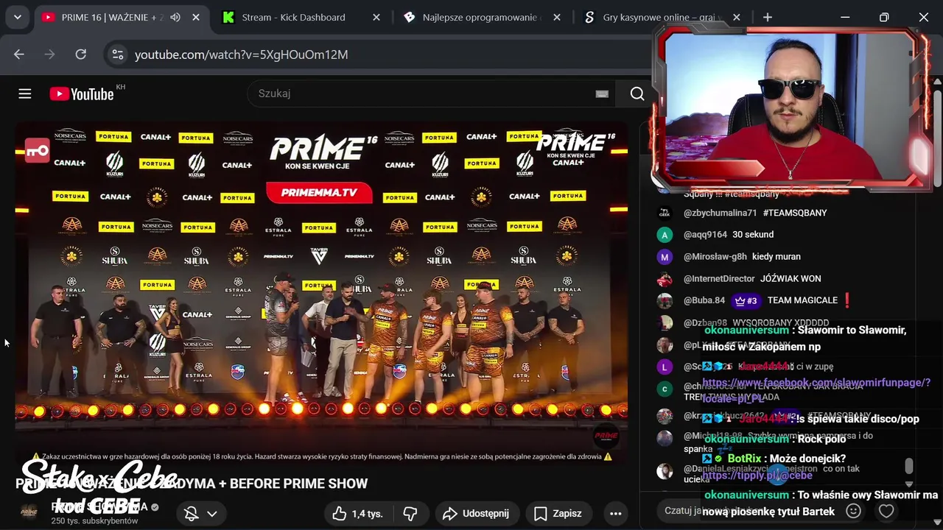This screenshot has width=943, height=530.
Task: Open the tipply.pl/@cebe link
Action: [757, 476]
